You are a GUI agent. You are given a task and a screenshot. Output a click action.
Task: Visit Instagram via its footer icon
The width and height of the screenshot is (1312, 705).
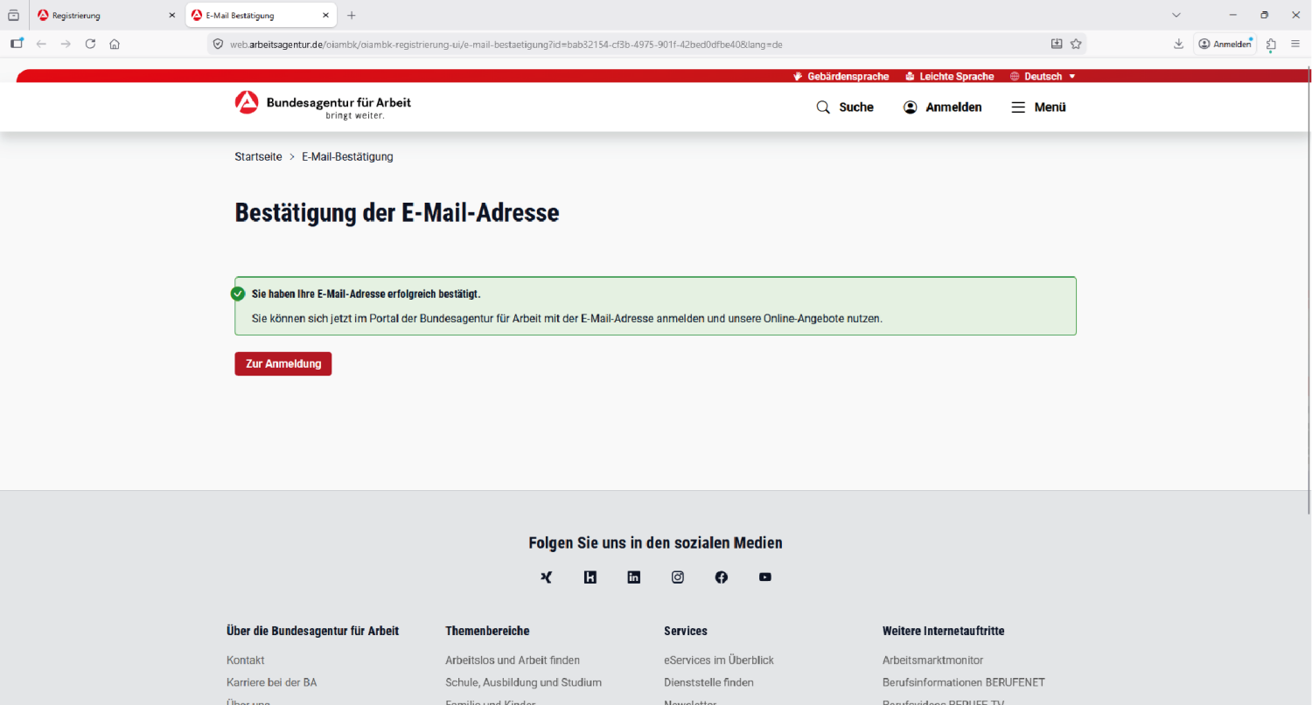tap(677, 577)
